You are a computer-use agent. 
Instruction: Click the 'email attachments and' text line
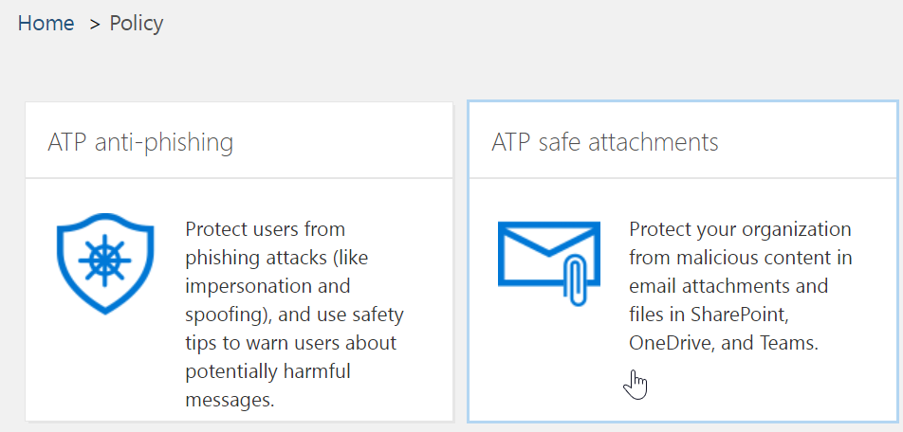coord(728,286)
